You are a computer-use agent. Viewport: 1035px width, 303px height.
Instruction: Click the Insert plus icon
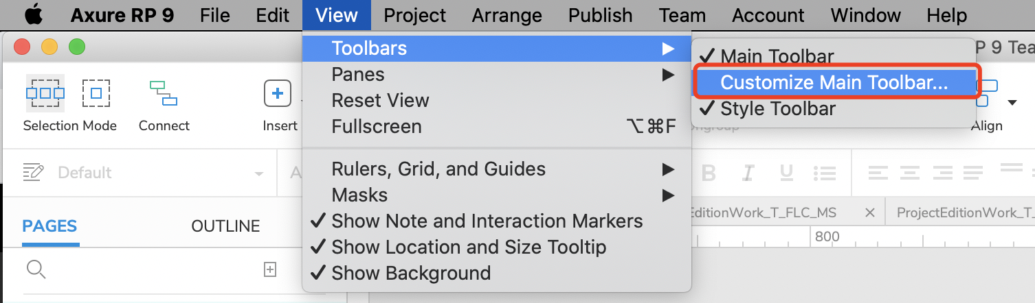[x=278, y=93]
